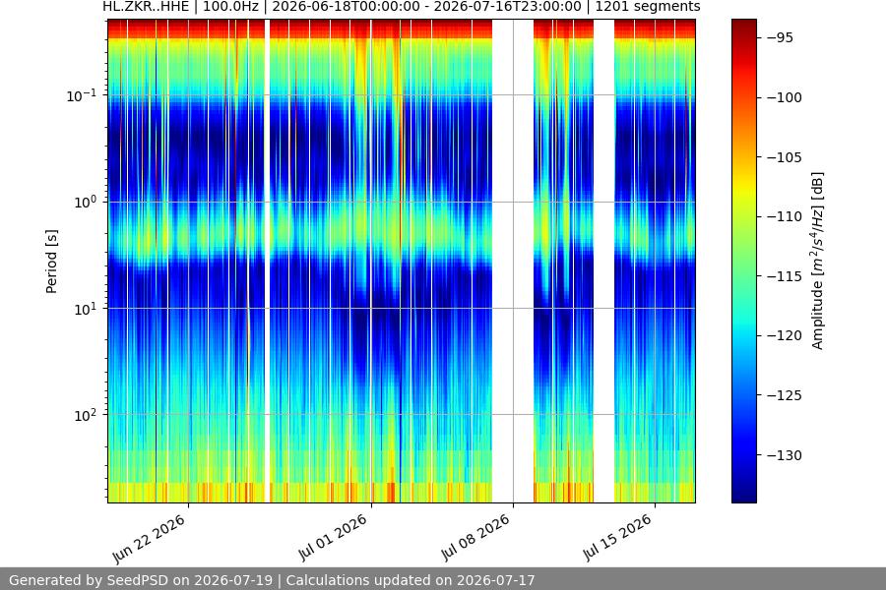Click the −100 colorbar tick label
Viewport: 886px width, 590px height.
(x=784, y=97)
